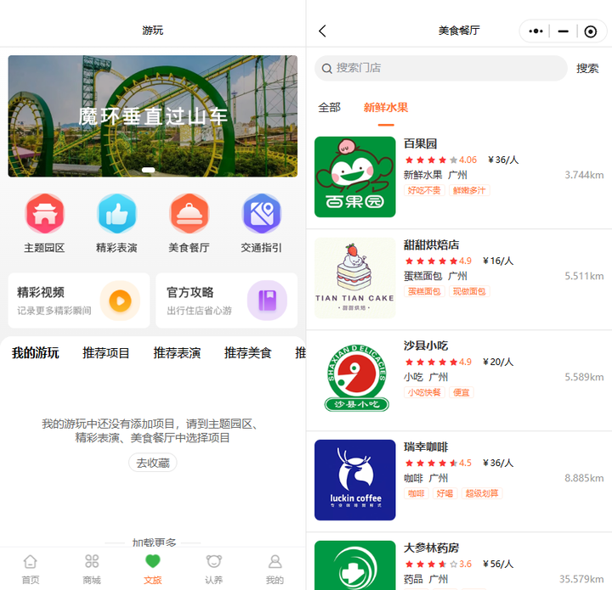Click the 去收藏 button
Image resolution: width=612 pixels, height=590 pixels.
153,463
